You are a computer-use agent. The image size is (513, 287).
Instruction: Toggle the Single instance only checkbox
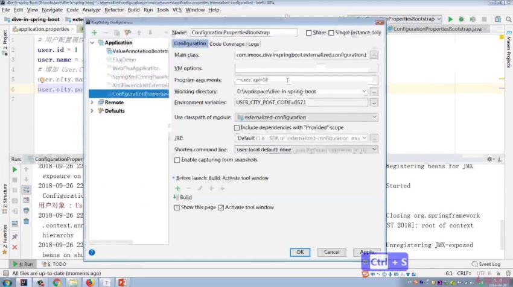tap(331, 33)
